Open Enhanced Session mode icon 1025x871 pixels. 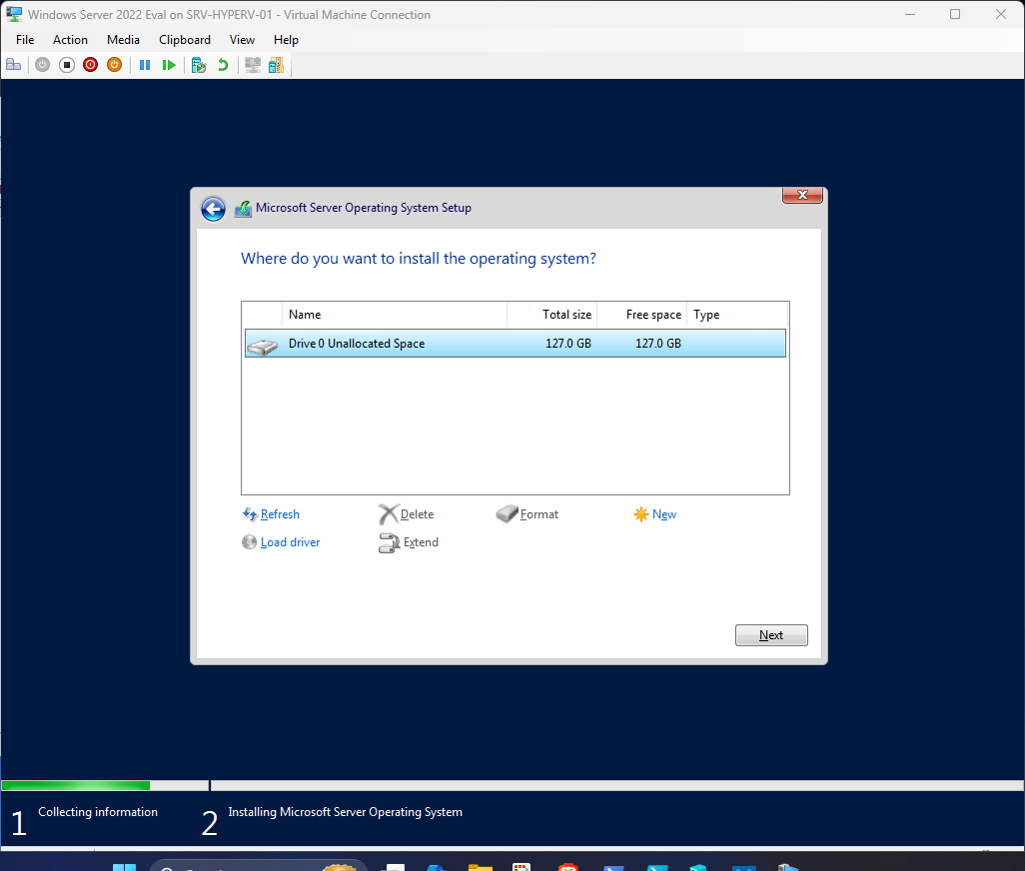pyautogui.click(x=252, y=64)
